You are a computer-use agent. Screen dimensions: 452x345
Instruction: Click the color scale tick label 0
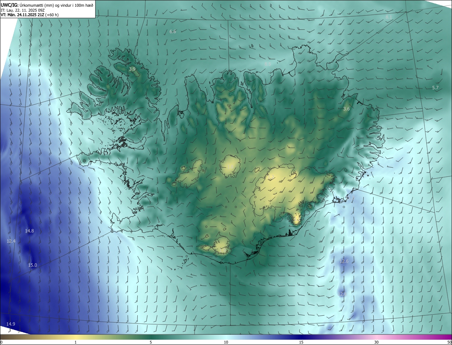pyautogui.click(x=1, y=343)
